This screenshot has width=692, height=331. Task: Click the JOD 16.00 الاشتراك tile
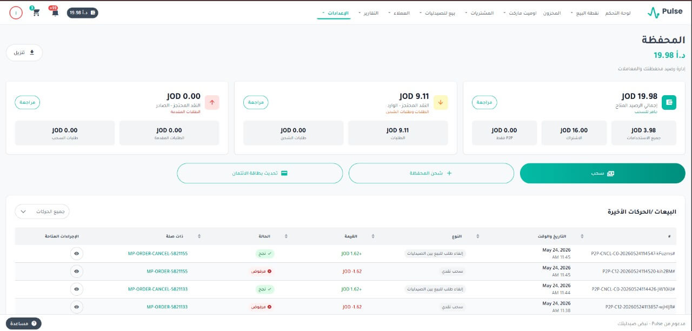click(x=574, y=133)
